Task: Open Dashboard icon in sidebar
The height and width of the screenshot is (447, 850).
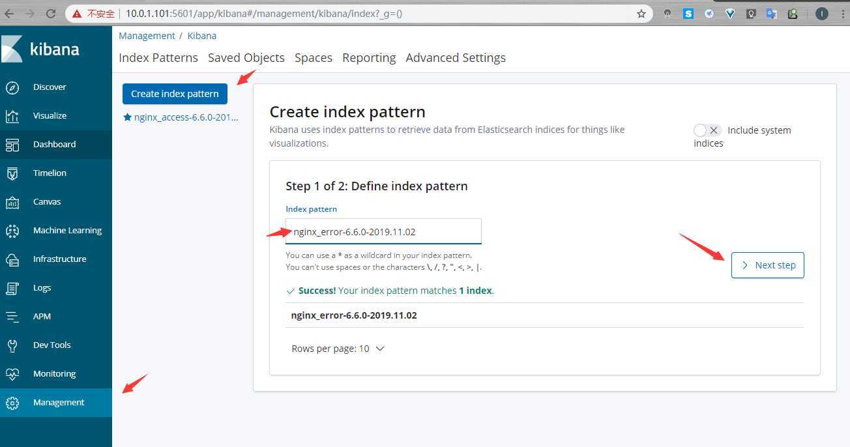Action: click(12, 145)
